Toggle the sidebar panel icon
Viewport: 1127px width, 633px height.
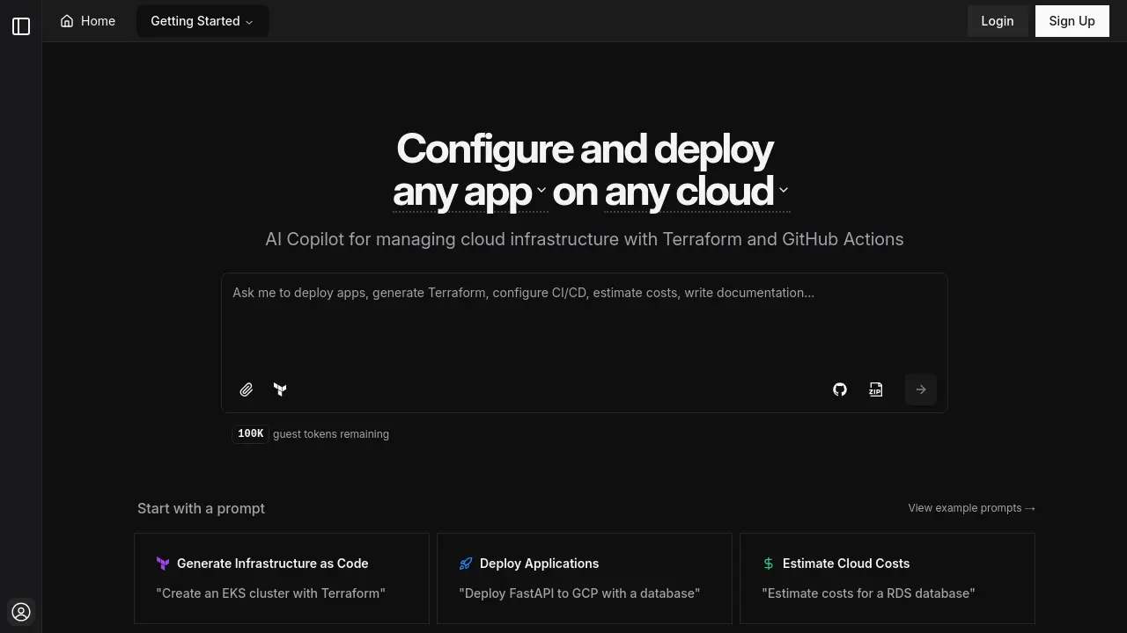21,26
